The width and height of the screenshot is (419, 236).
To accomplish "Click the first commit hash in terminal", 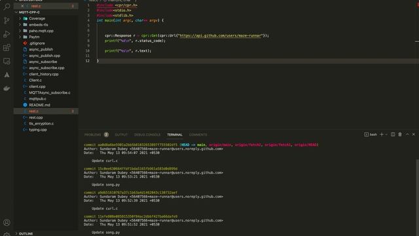I will coord(137,145).
